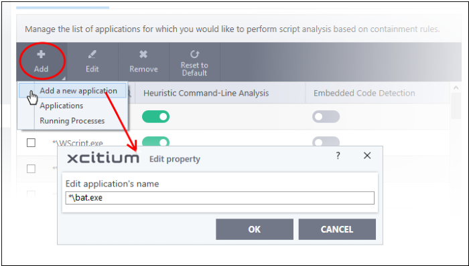Click the Edit pencil icon
Screen dimensions: 469x266
click(92, 55)
